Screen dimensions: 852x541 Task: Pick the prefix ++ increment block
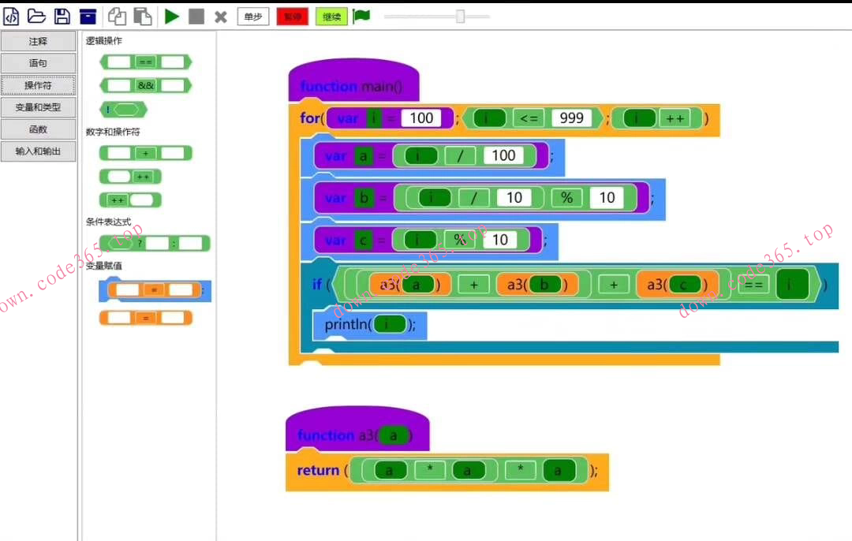pyautogui.click(x=130, y=200)
